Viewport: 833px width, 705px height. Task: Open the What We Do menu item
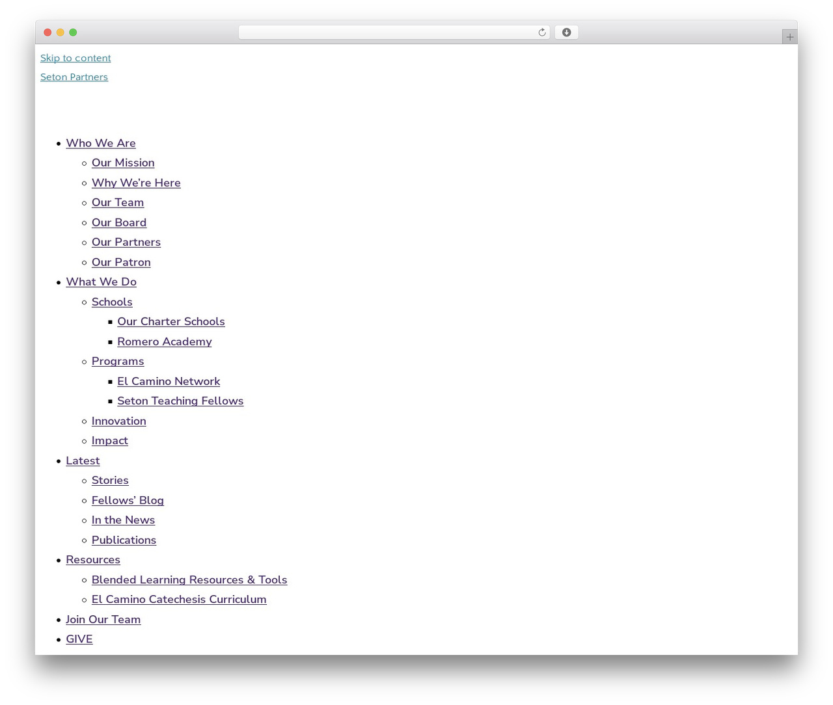[101, 282]
